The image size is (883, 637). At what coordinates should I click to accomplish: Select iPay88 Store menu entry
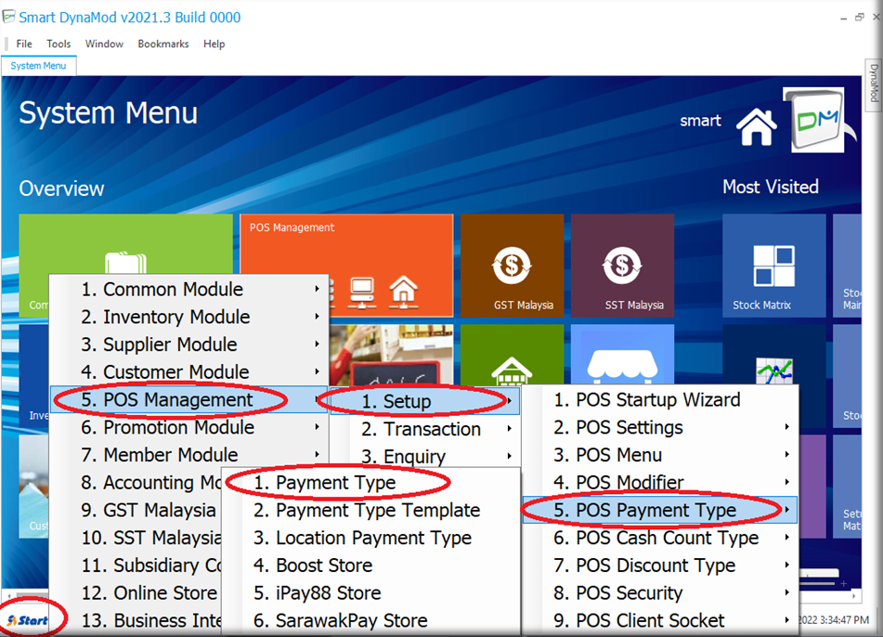(x=329, y=593)
